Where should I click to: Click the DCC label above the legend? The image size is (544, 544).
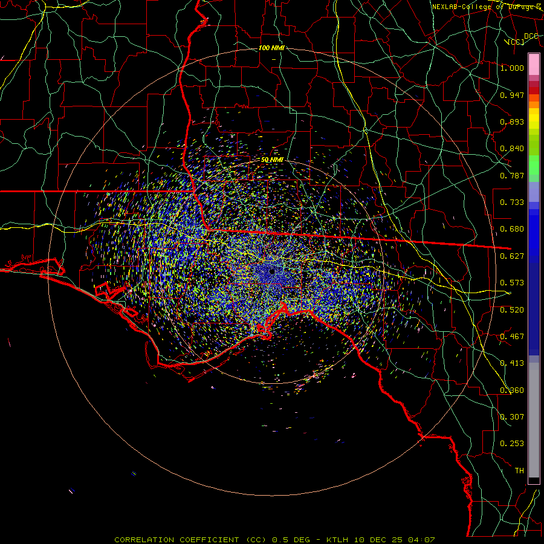tap(531, 36)
